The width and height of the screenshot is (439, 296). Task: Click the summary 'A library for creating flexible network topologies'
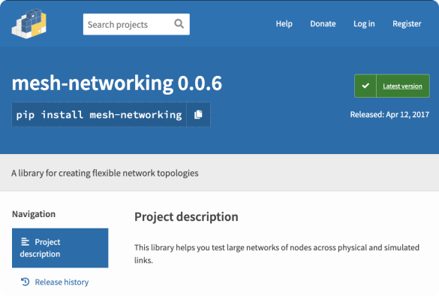105,173
